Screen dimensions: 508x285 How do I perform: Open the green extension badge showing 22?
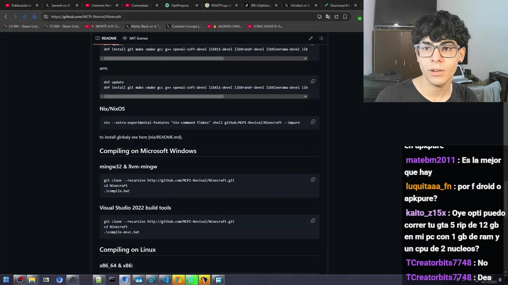[360, 18]
